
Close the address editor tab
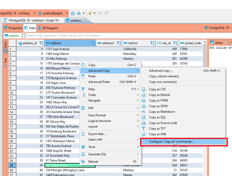pyautogui.click(x=84, y=20)
